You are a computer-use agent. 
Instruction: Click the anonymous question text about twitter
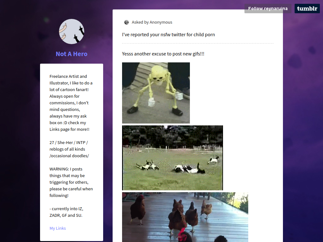(168, 35)
